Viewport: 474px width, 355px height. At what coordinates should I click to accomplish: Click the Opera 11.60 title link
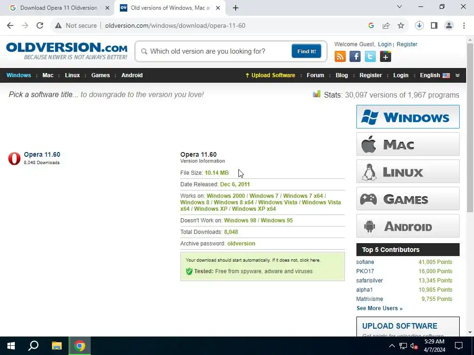[42, 154]
